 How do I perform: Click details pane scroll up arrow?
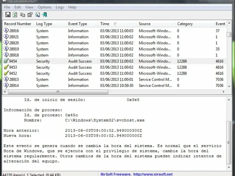pyautogui.click(x=229, y=100)
